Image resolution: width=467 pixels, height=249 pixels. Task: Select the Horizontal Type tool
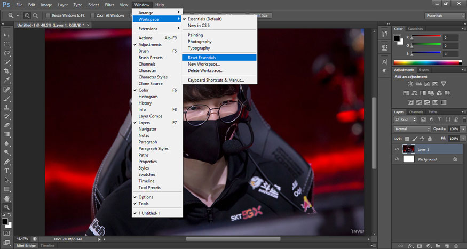(x=6, y=171)
